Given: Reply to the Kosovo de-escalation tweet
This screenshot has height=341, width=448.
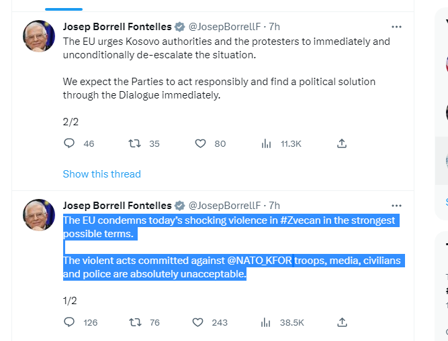Looking at the screenshot, I should pyautogui.click(x=69, y=143).
